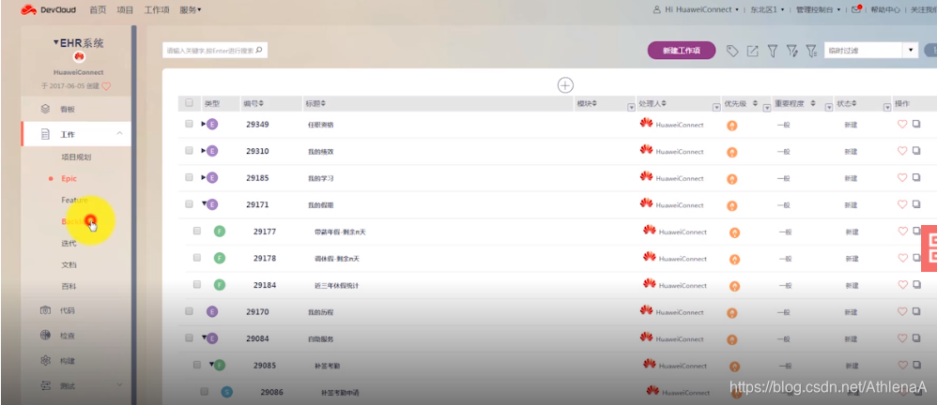
Task: Click the Epic type badge of 29170
Action: click(212, 311)
